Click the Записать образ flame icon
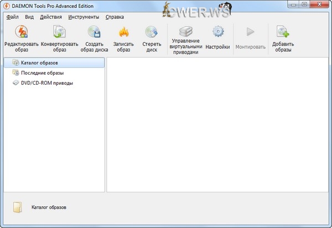The width and height of the screenshot is (332, 228). [x=123, y=33]
